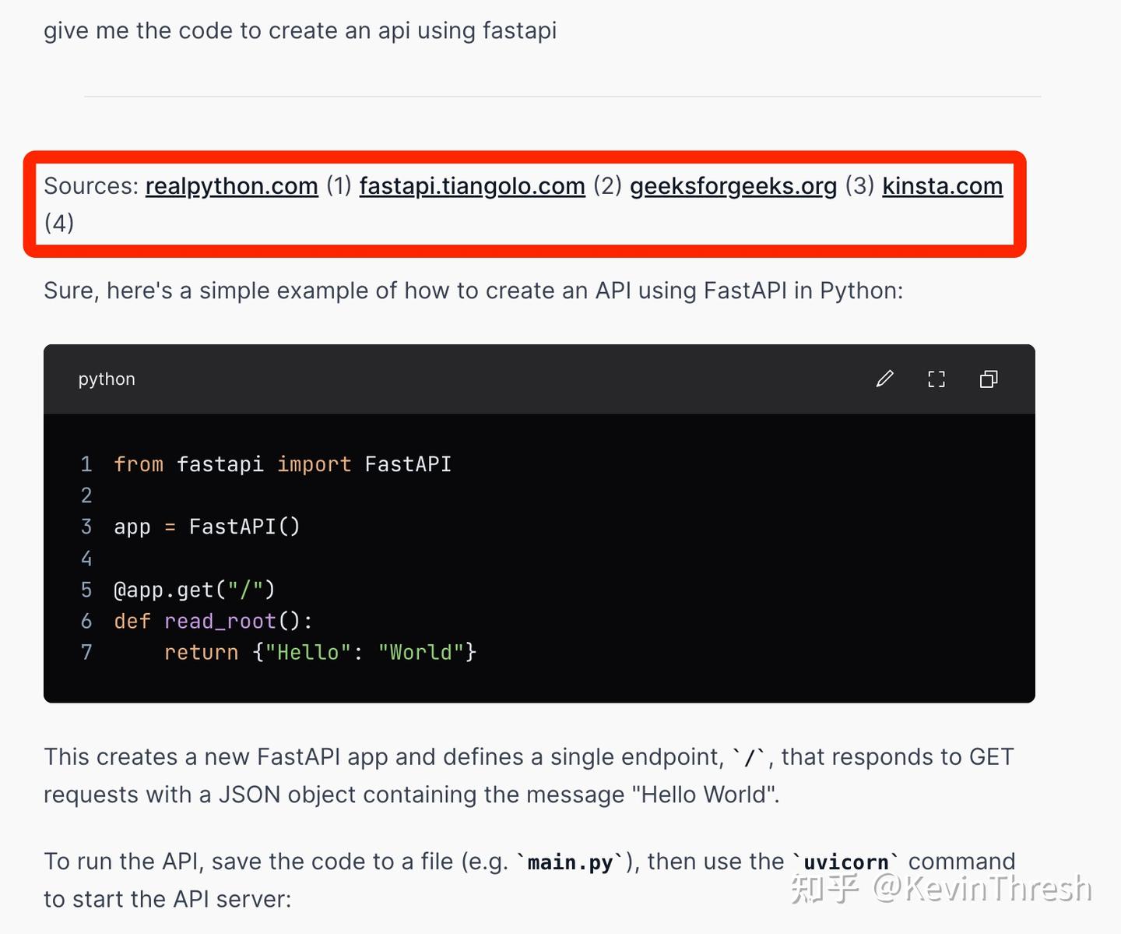Expand the code block to fullscreen
This screenshot has width=1121, height=934.
(937, 379)
